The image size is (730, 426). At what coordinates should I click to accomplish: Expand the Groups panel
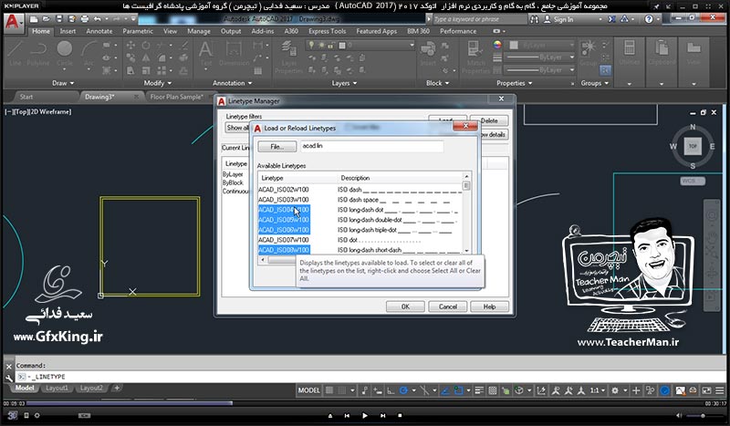click(x=595, y=83)
